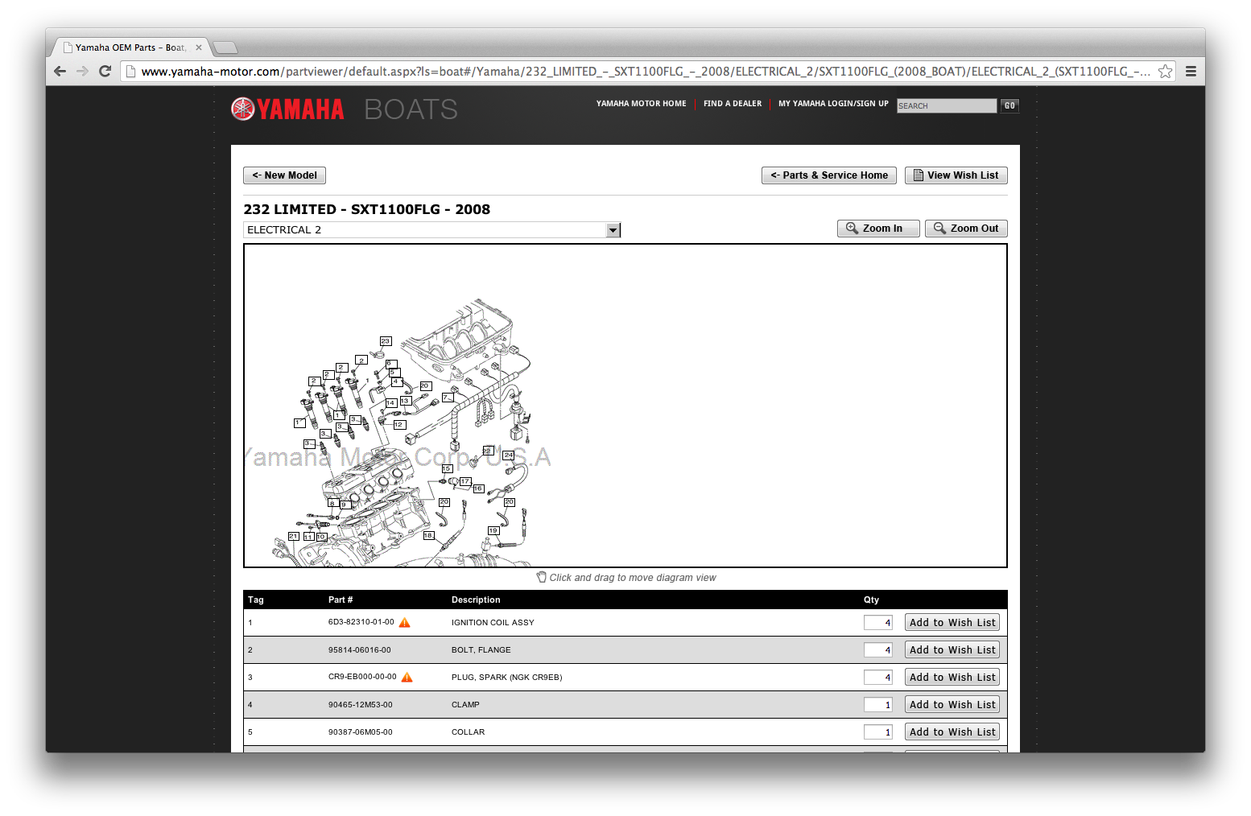Open the Chrome hamburger menu
This screenshot has height=816, width=1251.
pyautogui.click(x=1191, y=72)
